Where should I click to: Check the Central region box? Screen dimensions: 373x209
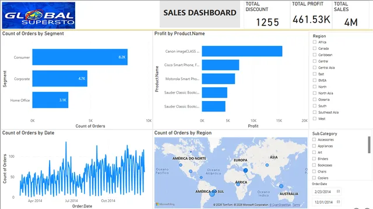click(x=315, y=61)
